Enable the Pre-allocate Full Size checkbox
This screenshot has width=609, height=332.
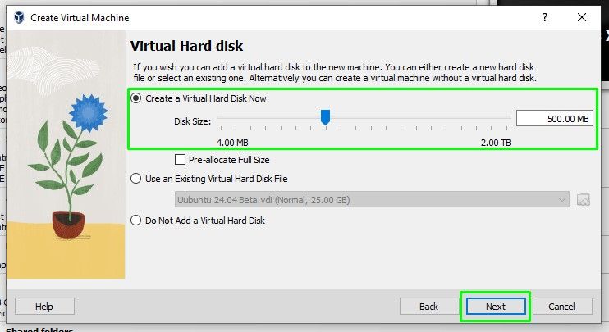pos(181,160)
